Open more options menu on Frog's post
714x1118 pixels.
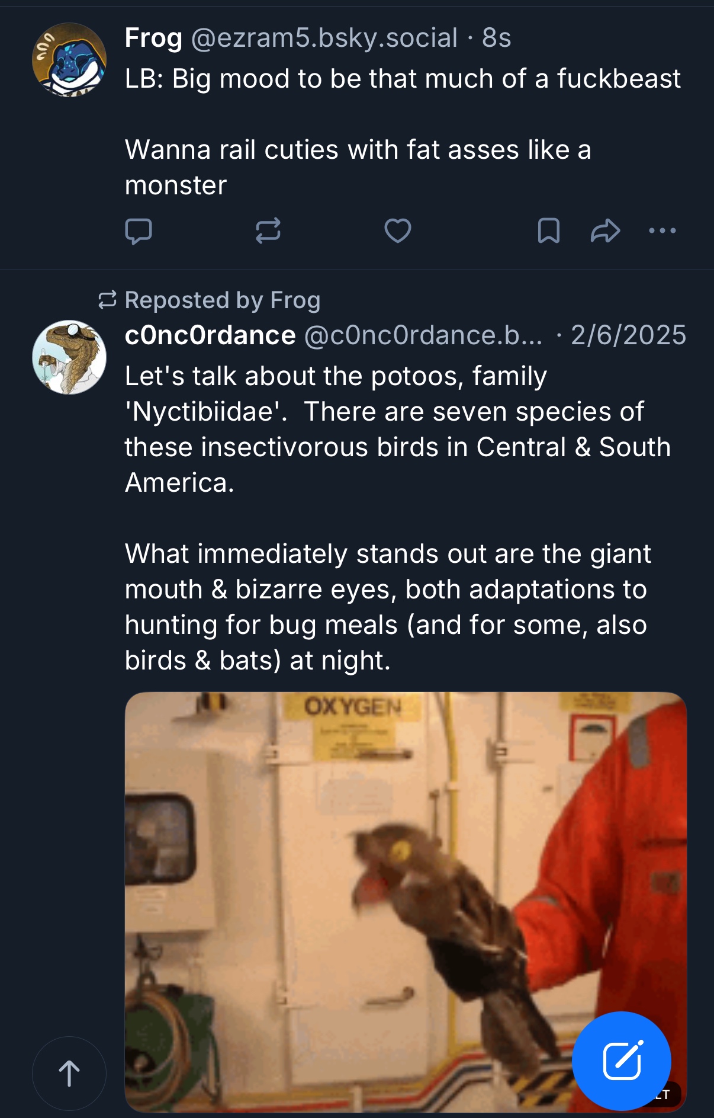coord(662,231)
